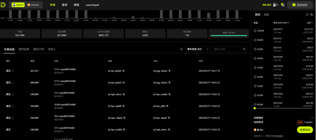Focus the 请输入地址 input field
Screen dimensions: 316x140
[x=227, y=49]
